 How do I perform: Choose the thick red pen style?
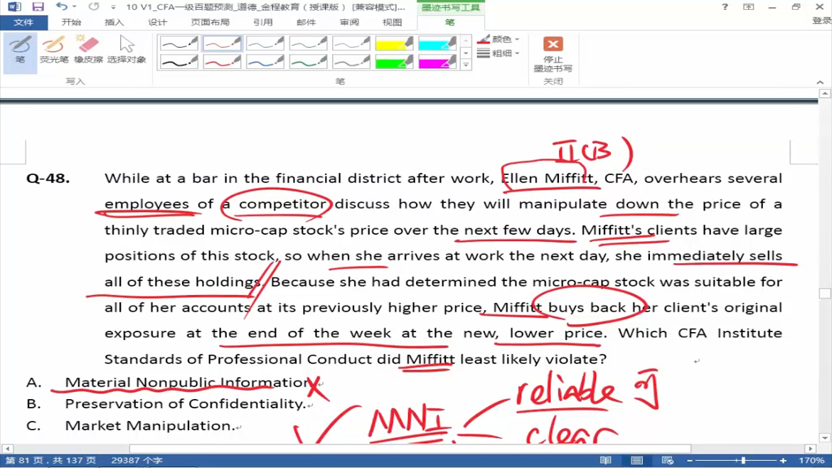click(x=222, y=62)
